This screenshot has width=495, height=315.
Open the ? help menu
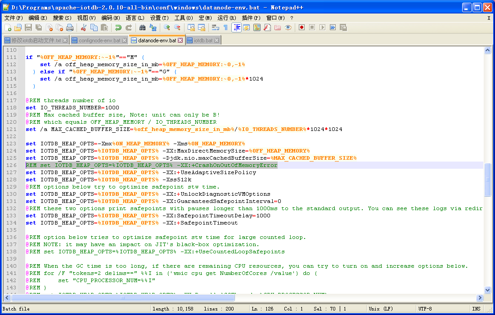pos(292,18)
